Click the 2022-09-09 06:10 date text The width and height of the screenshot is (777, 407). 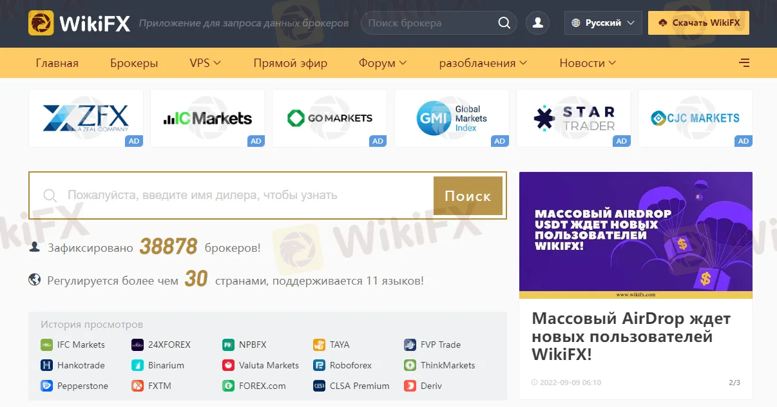(570, 383)
